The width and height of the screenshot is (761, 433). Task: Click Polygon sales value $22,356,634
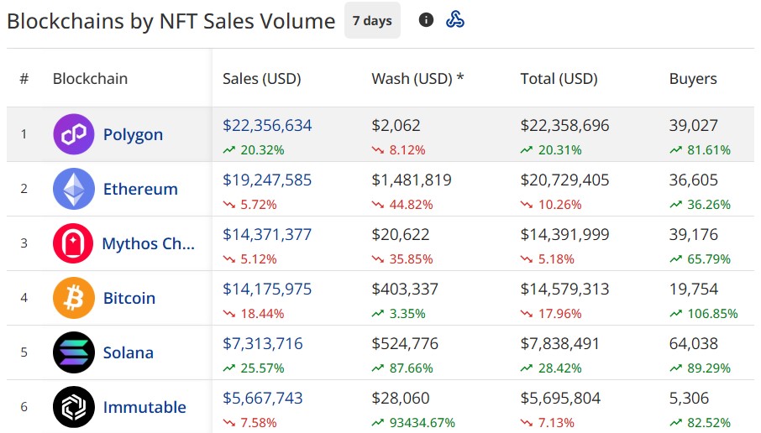pyautogui.click(x=266, y=126)
